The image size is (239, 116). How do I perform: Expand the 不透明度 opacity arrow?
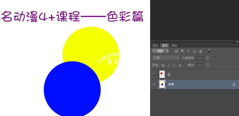(208, 58)
